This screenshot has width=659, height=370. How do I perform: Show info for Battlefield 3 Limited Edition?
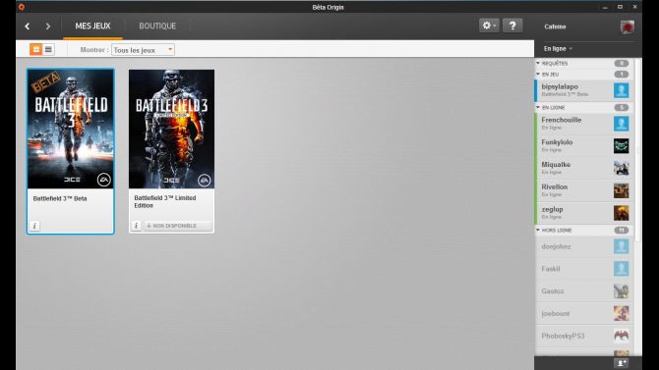(x=136, y=226)
